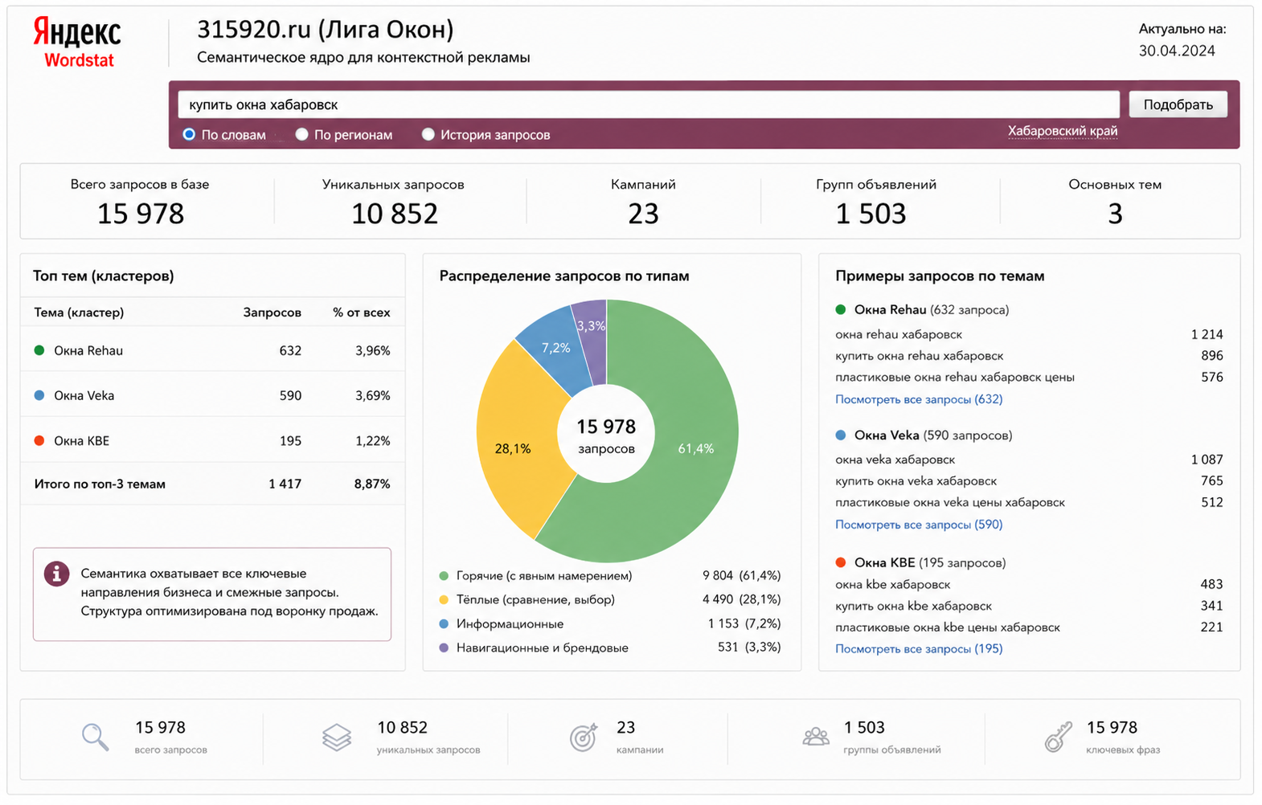1262x805 pixels.
Task: Click the query окна kbe хабаровск
Action: (893, 585)
